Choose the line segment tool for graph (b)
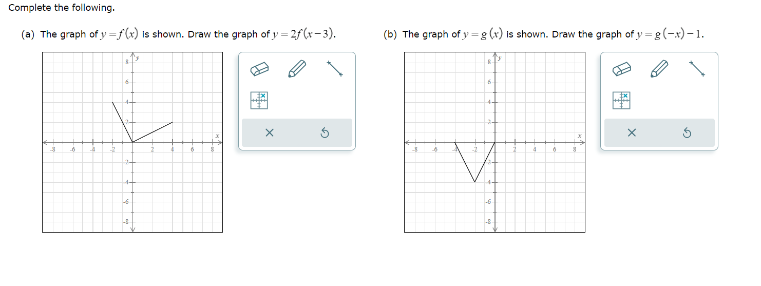 [697, 69]
